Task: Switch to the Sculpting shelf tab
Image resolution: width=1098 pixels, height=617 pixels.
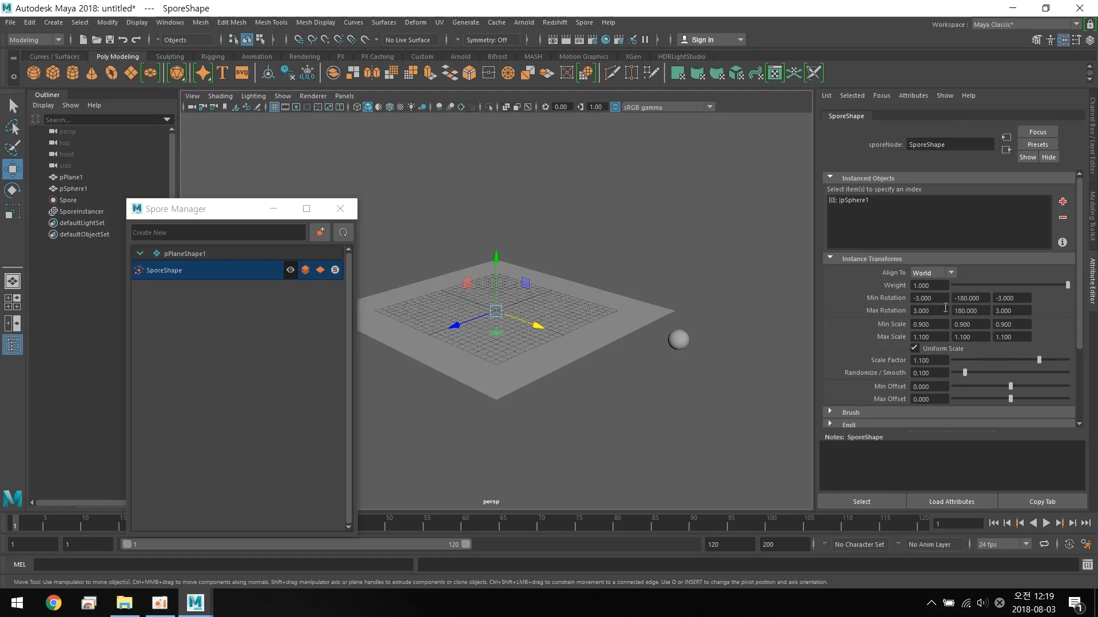Action: click(x=170, y=57)
